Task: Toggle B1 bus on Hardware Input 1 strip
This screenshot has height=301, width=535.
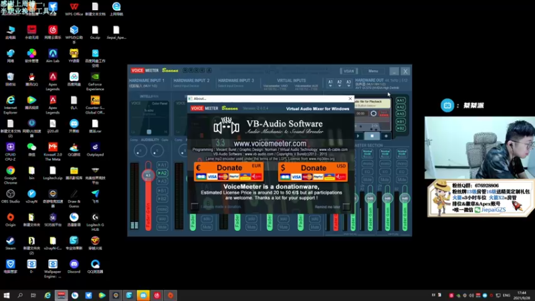Action: coord(162,191)
